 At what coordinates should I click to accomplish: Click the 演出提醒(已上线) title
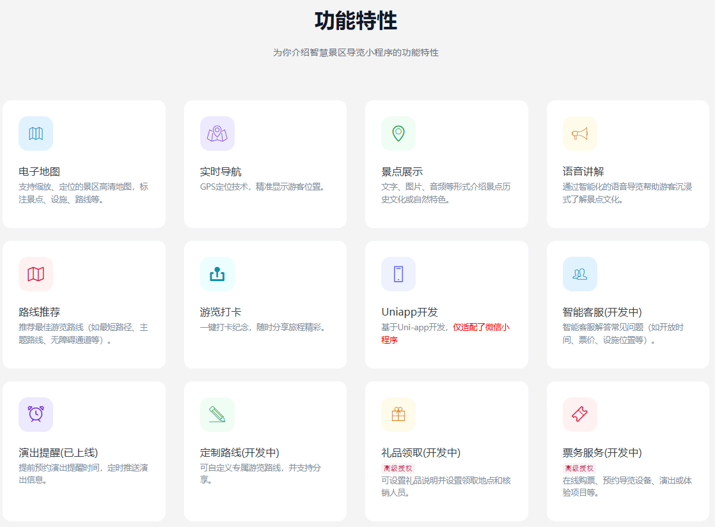coord(58,453)
